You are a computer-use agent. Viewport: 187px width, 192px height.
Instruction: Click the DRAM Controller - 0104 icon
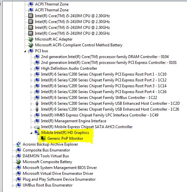(x=37, y=57)
